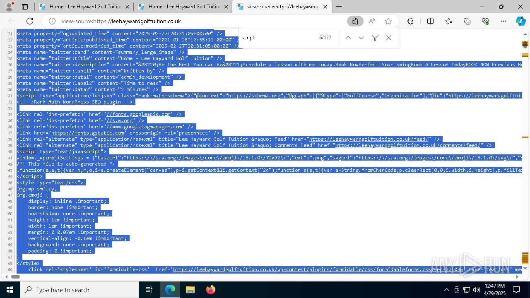Viewport: 530px width, 298px height.
Task: Click the 'img.wp-smiley,' CSS line
Action: (37, 189)
